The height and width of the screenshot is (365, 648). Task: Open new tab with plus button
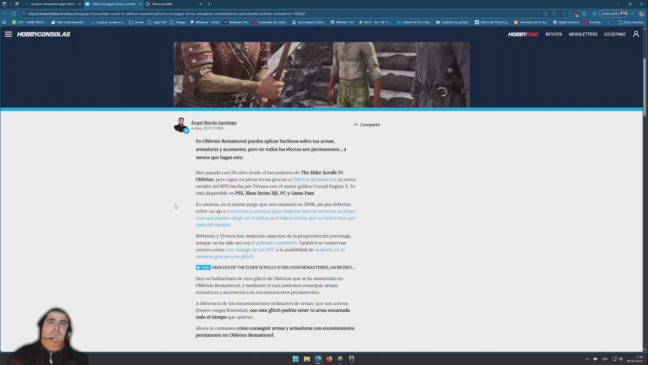(209, 4)
